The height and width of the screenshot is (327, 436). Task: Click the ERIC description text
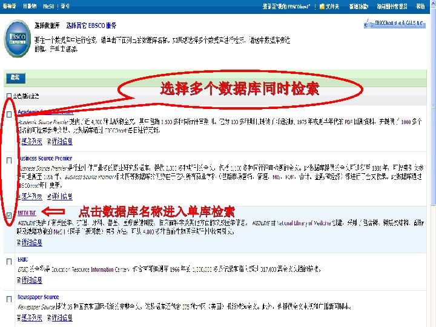(170, 269)
